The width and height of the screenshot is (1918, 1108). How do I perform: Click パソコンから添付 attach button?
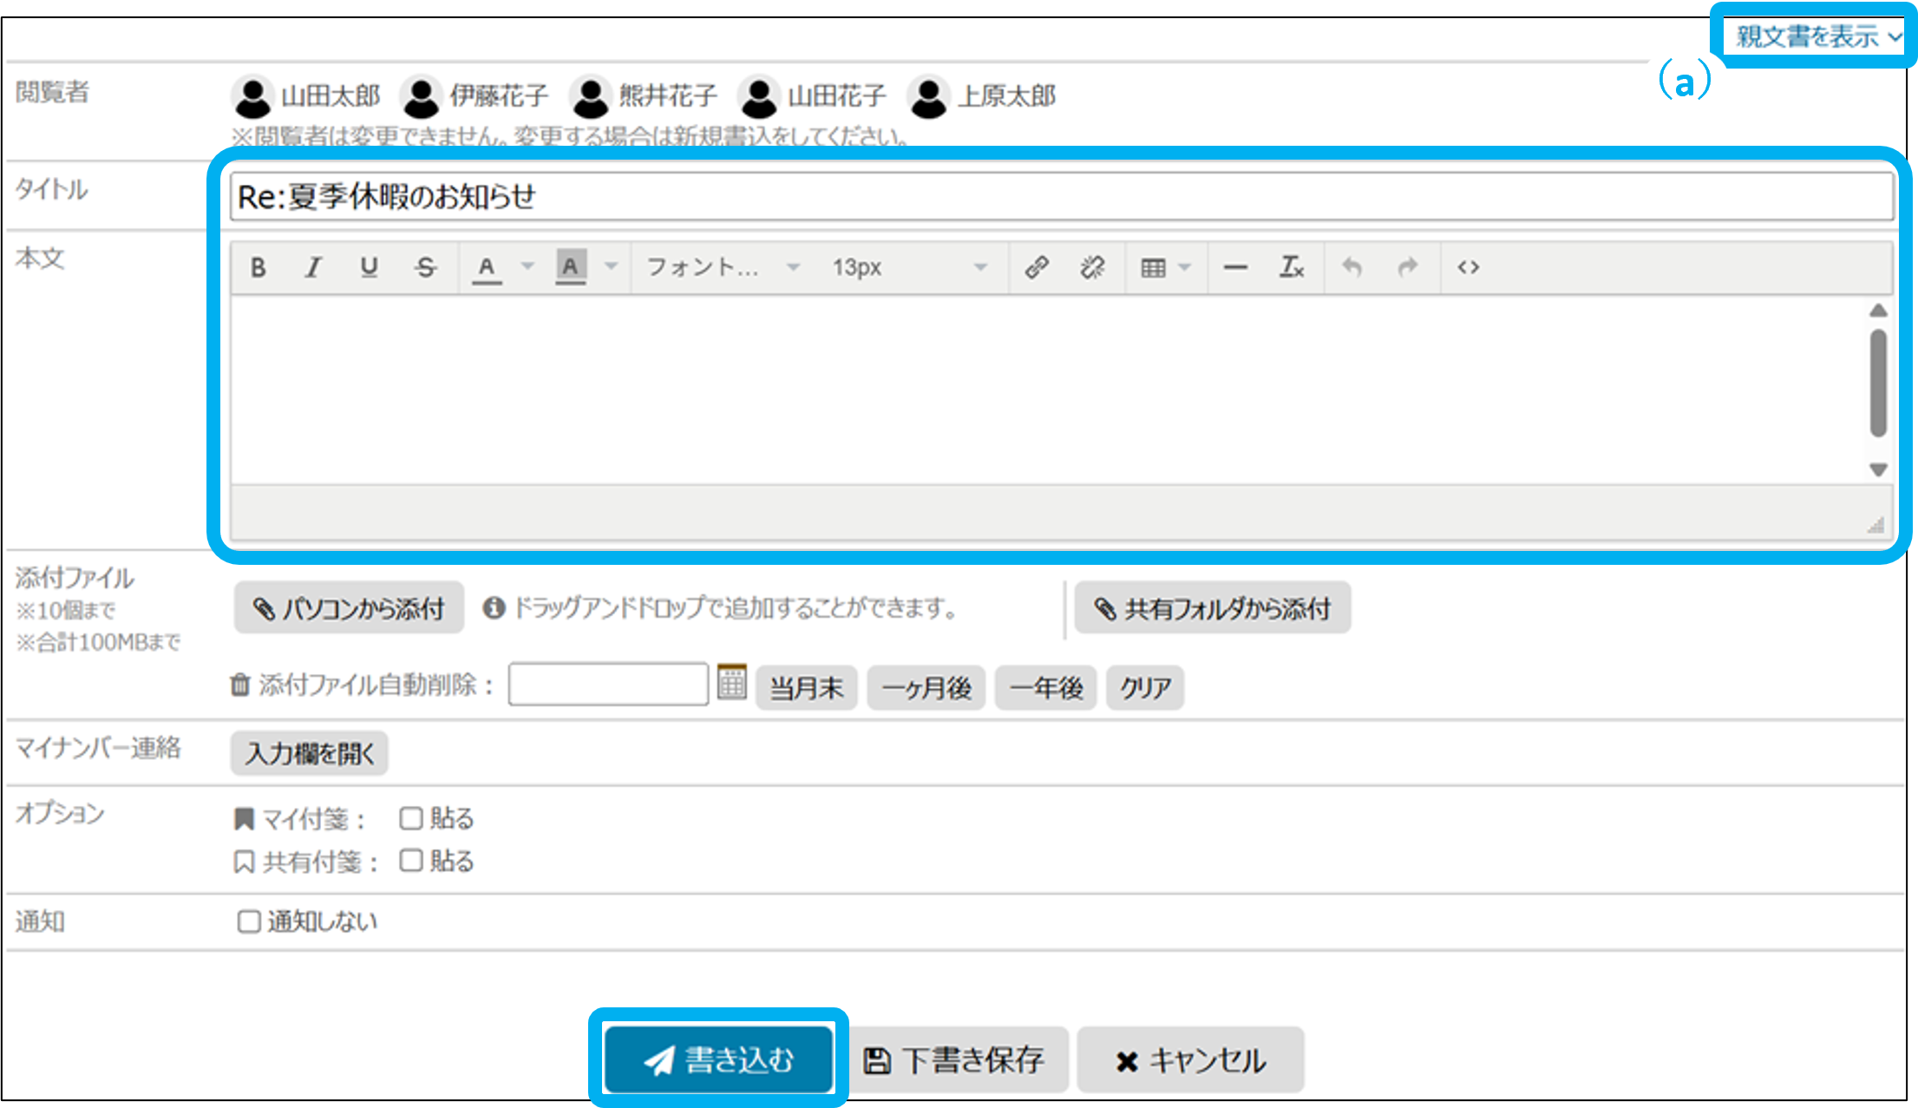349,608
